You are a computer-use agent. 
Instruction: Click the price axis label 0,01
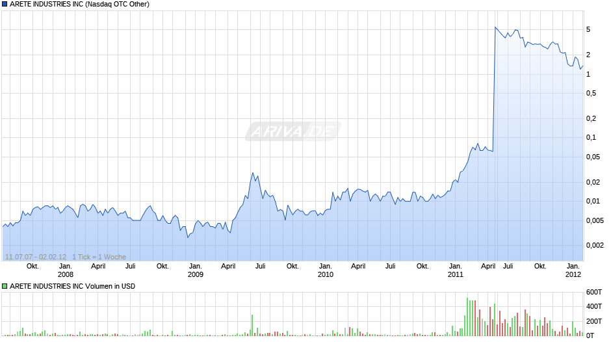point(593,201)
